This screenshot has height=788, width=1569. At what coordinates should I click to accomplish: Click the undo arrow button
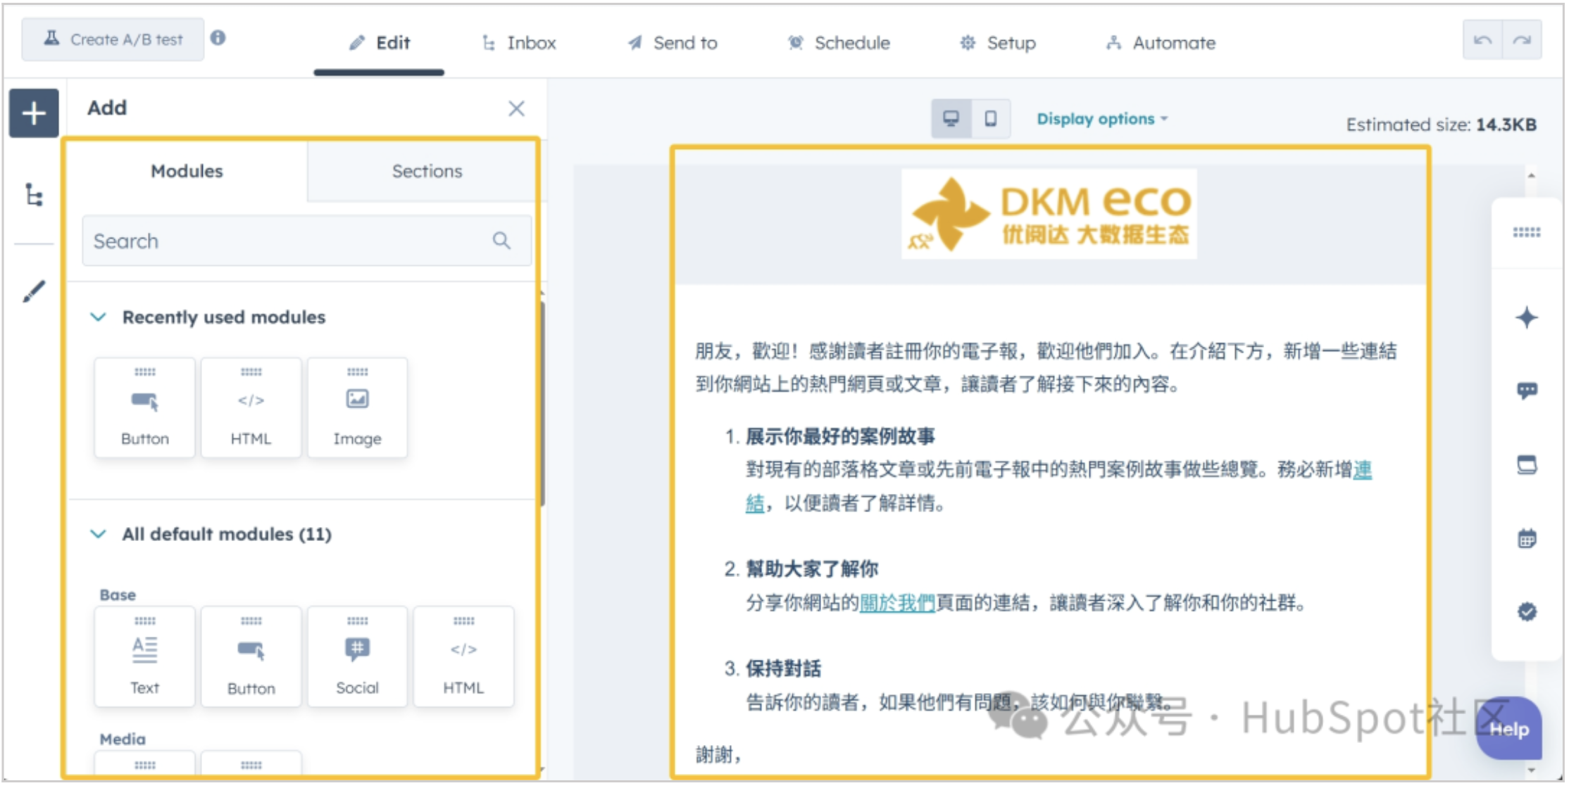point(1482,40)
